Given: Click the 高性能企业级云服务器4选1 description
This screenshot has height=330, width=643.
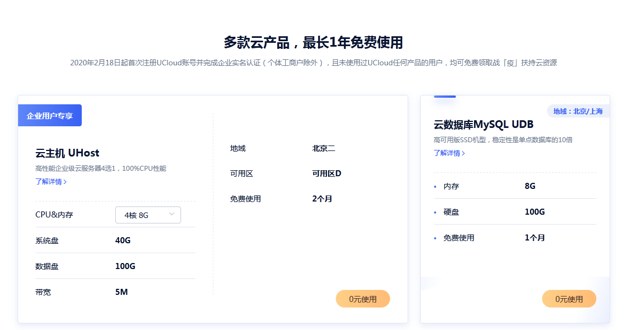Looking at the screenshot, I should pyautogui.click(x=100, y=169).
